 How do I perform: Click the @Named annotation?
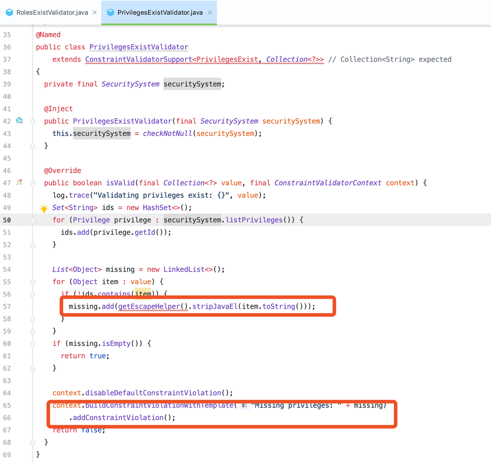48,35
